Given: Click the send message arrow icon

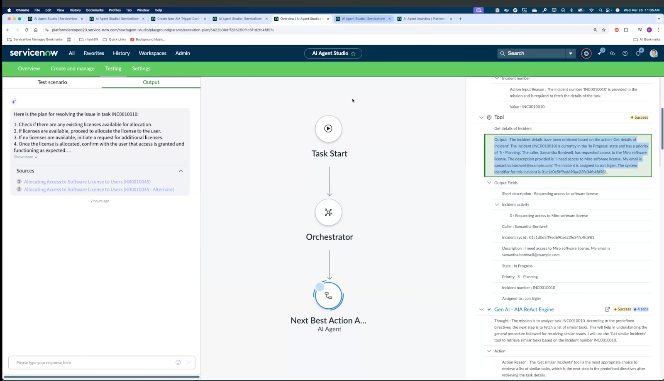Looking at the screenshot, I should click(188, 362).
